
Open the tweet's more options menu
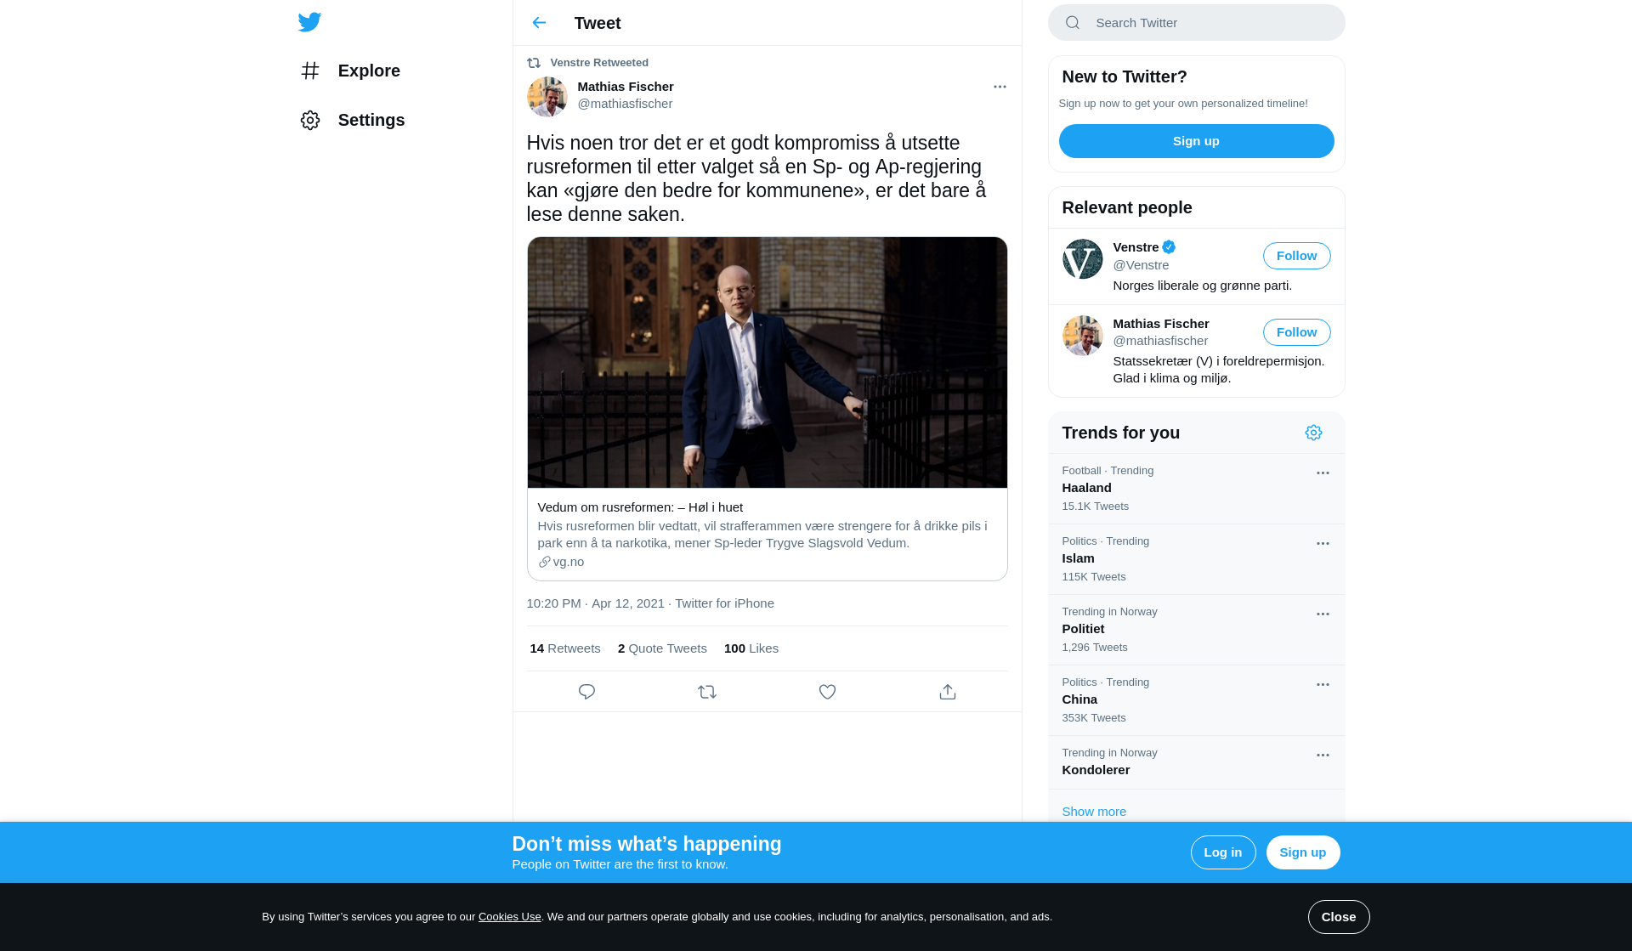point(1000,87)
